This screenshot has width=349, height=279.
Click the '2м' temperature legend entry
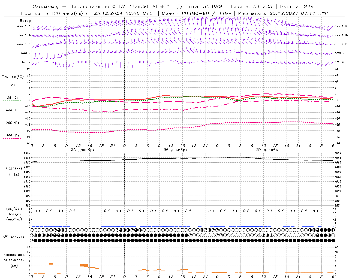coord(13,85)
